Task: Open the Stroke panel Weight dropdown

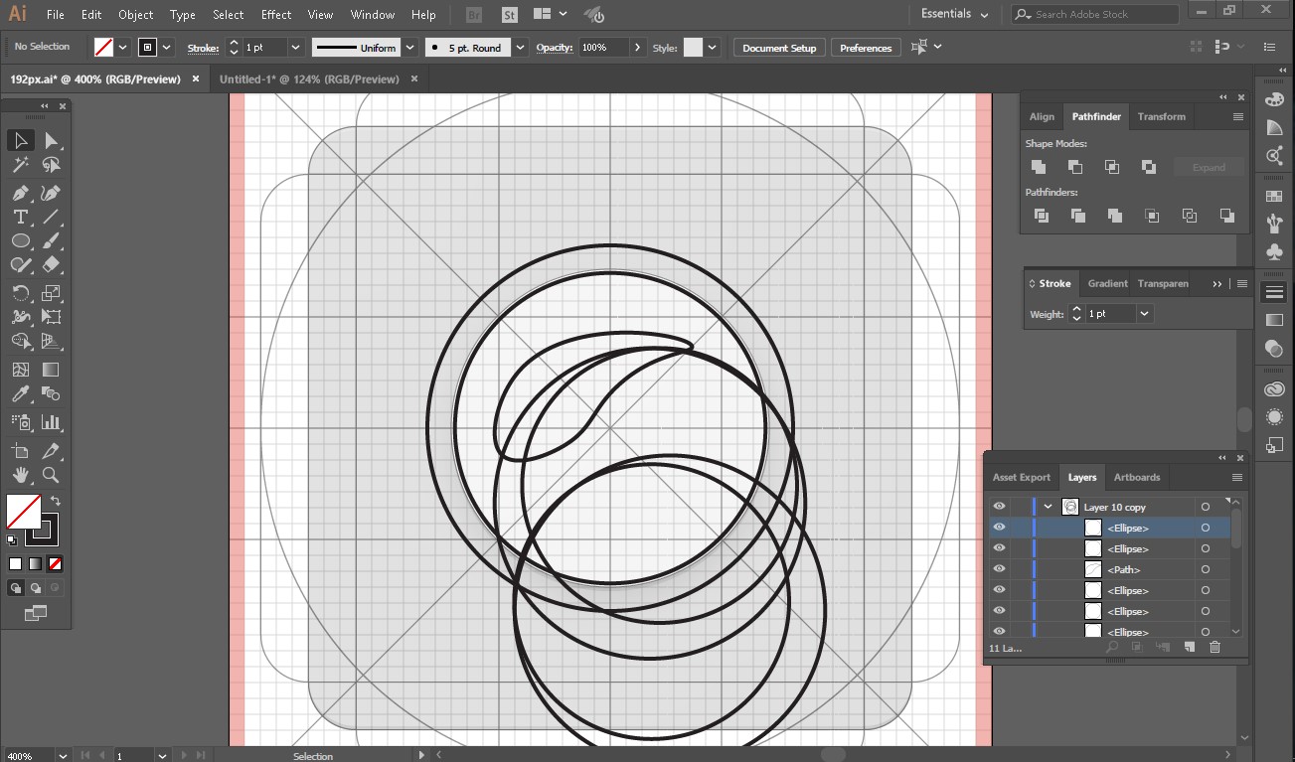Action: 1144,314
